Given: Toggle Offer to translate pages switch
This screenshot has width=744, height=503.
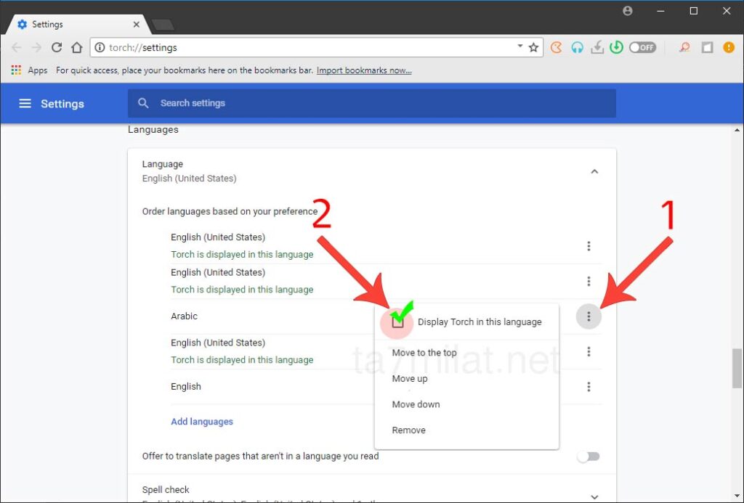Looking at the screenshot, I should coord(589,457).
